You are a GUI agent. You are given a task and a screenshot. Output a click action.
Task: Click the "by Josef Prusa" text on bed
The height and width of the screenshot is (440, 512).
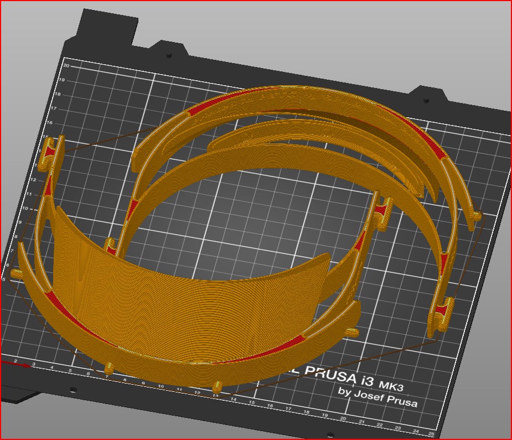tap(378, 397)
